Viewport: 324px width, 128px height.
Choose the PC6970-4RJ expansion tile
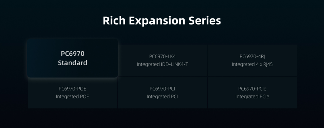click(x=252, y=60)
